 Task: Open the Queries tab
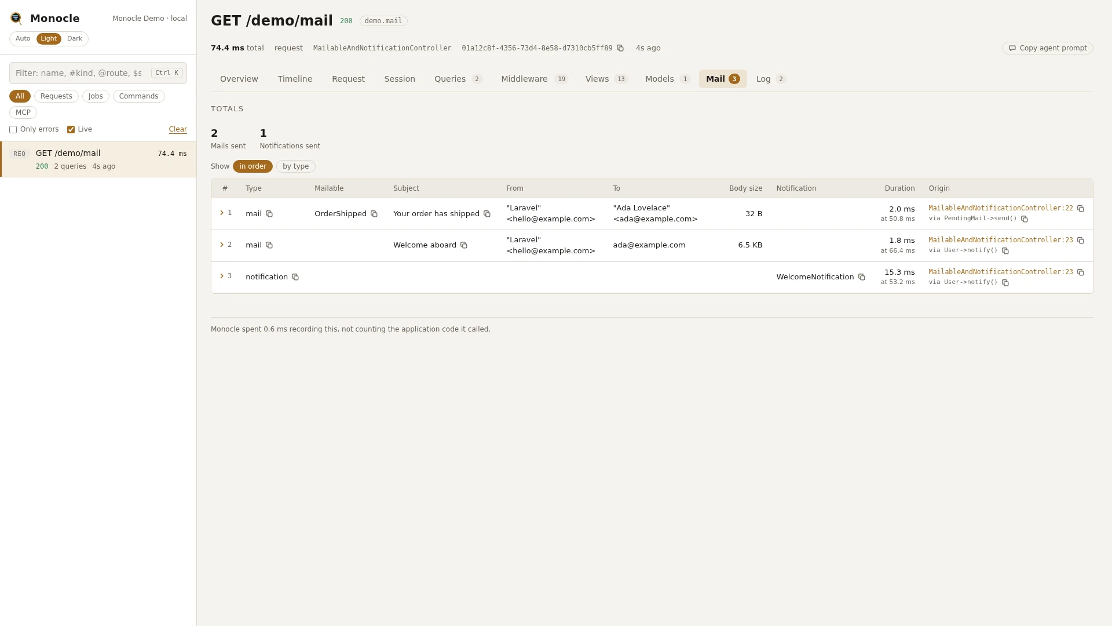458,79
